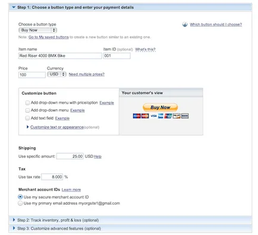This screenshot has height=235, width=258.
Task: Click the What's this? link for Item ID
Action: tap(145, 49)
